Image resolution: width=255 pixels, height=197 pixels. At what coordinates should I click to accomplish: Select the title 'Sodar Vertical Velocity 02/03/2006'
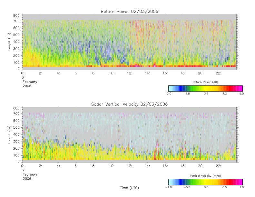[130, 104]
